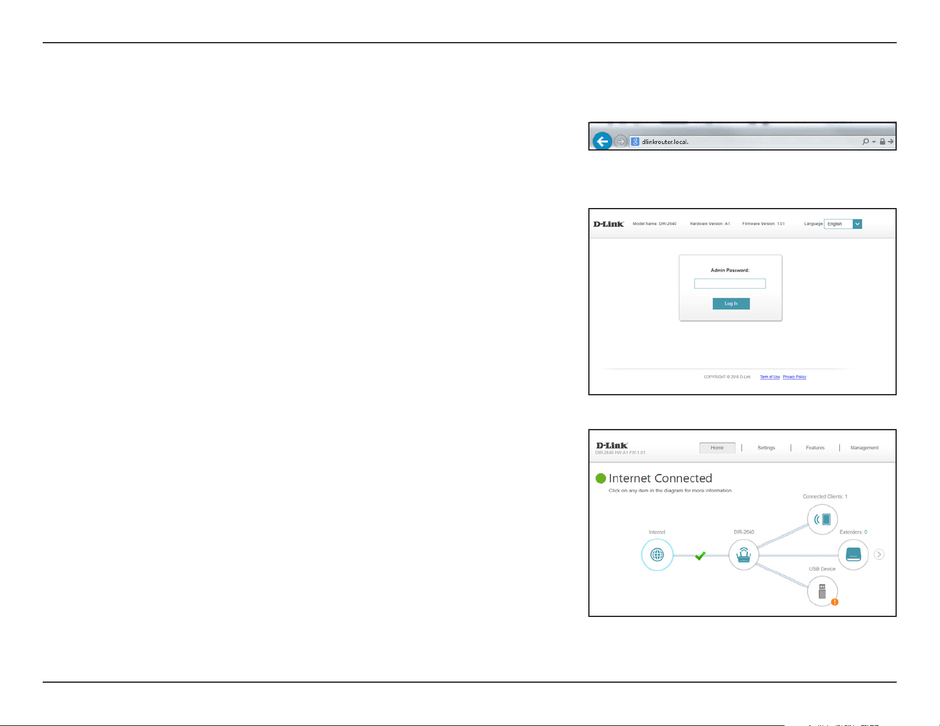Open the Features menu tab
The height and width of the screenshot is (726, 940).
click(815, 448)
